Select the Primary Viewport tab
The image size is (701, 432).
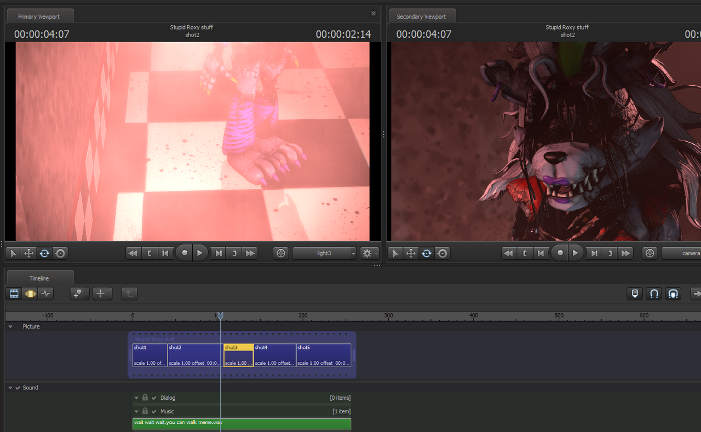[x=39, y=16]
